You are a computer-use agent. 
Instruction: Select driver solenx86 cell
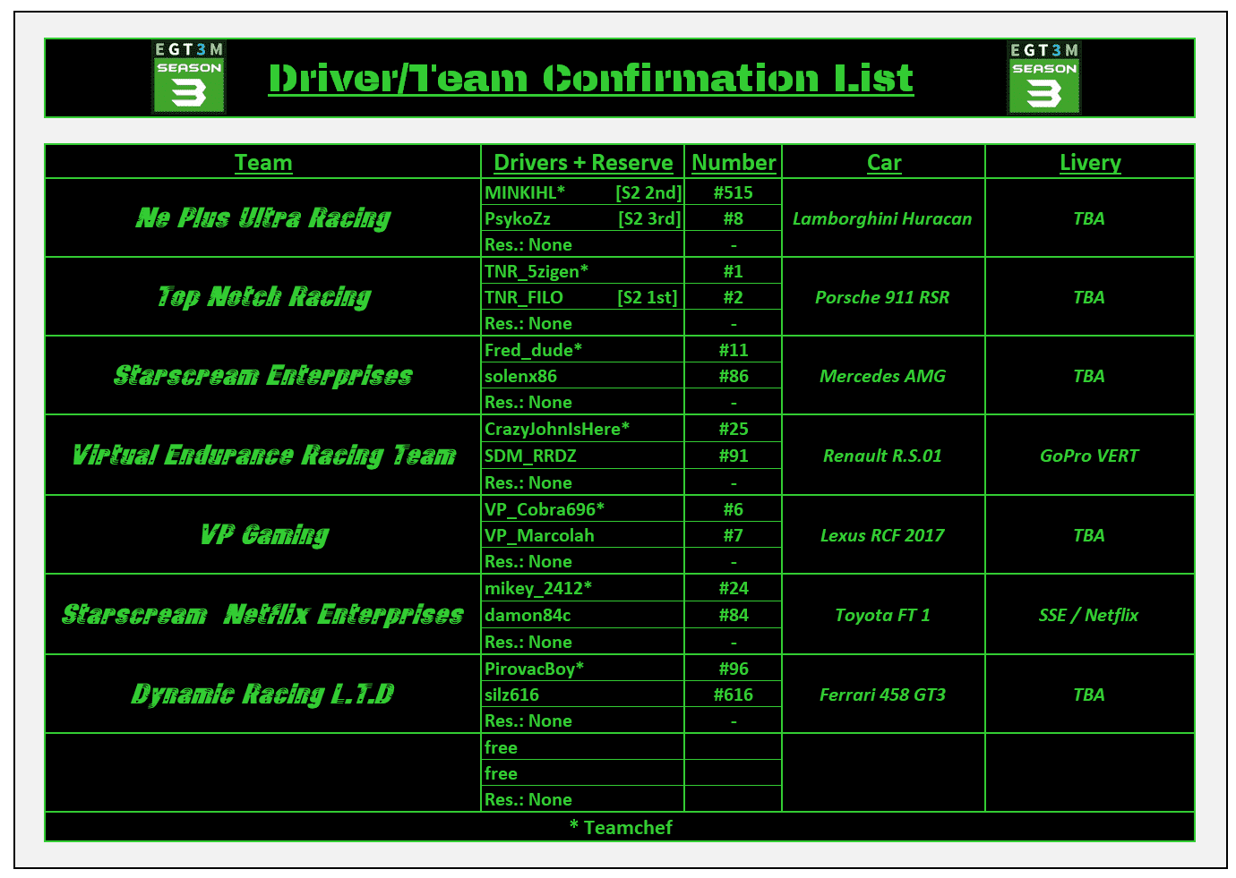pyautogui.click(x=583, y=376)
